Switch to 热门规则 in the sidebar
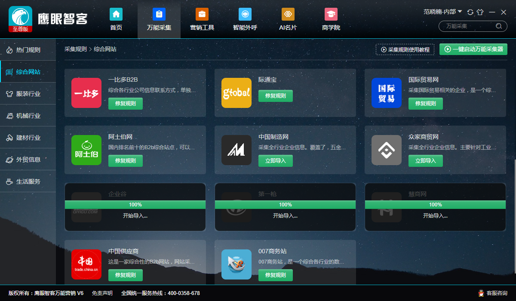516x301 pixels. 28,50
